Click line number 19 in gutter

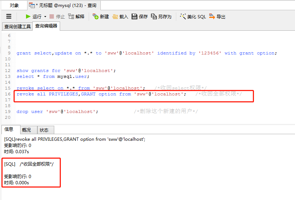[8, 112]
